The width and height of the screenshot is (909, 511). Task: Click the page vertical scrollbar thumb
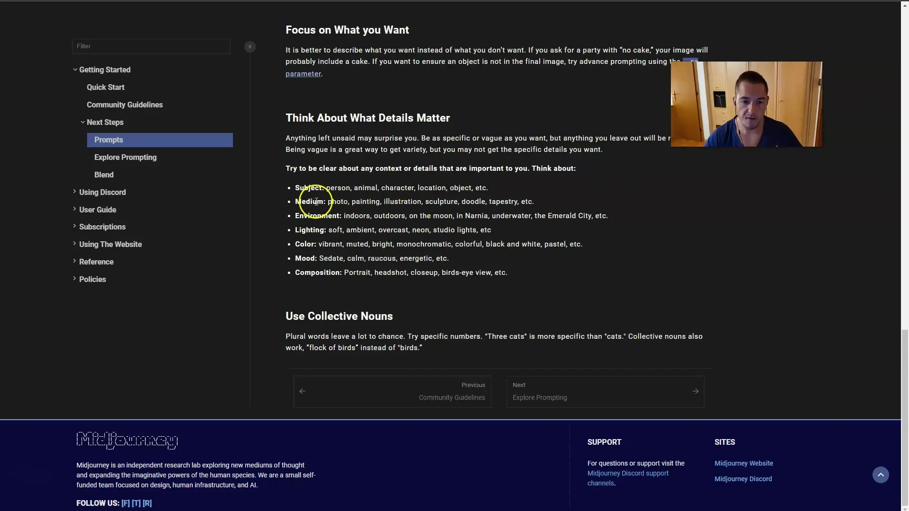[905, 417]
